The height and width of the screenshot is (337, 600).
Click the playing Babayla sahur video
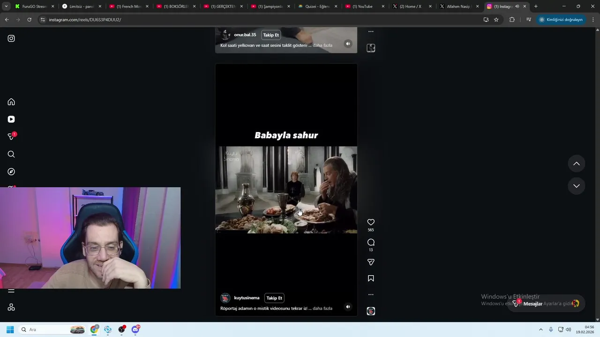(286, 190)
